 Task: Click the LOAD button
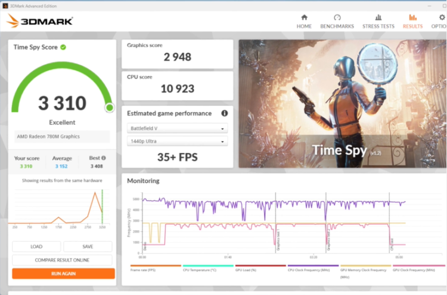click(x=36, y=247)
